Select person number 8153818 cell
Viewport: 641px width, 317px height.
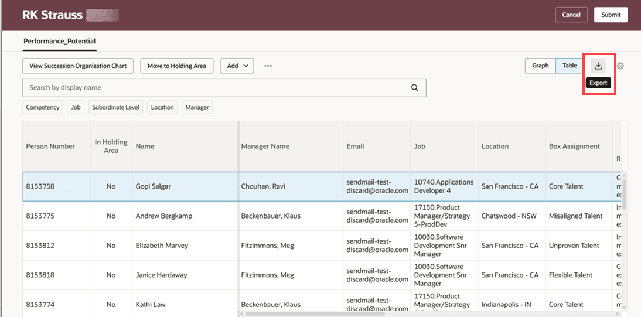(56, 275)
